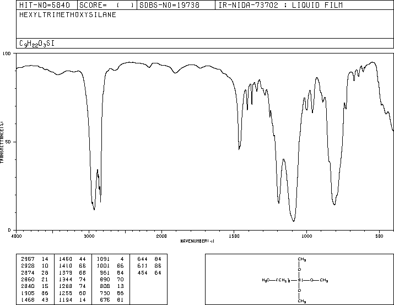This screenshot has width=394, height=305.
Task: Click the IR-NIDA-73702 : LIQUID FILM label
Action: 280,5
